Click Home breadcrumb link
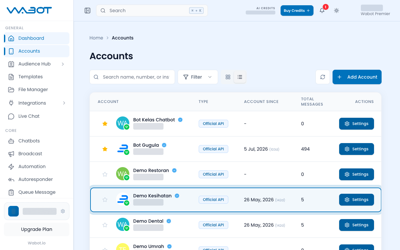The width and height of the screenshot is (400, 250). tap(96, 38)
